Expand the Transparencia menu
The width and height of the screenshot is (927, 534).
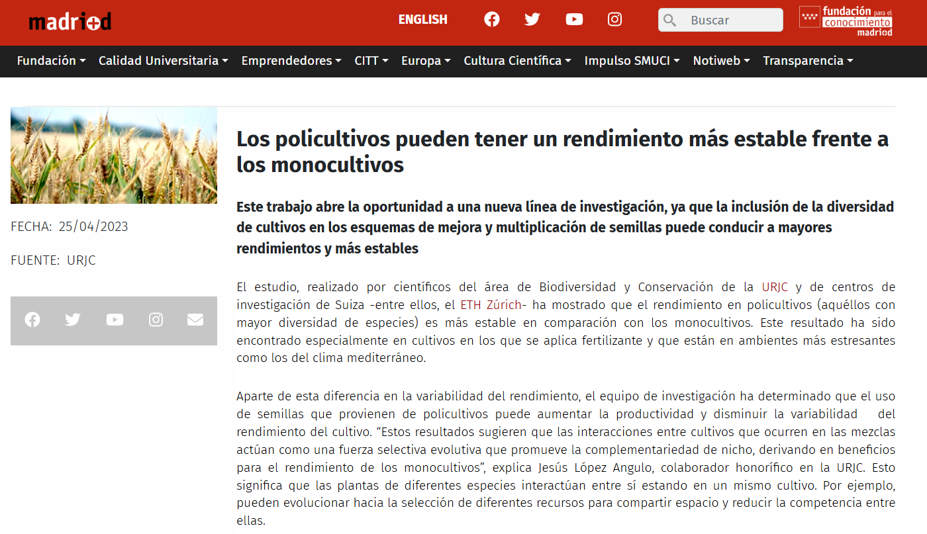tap(808, 61)
